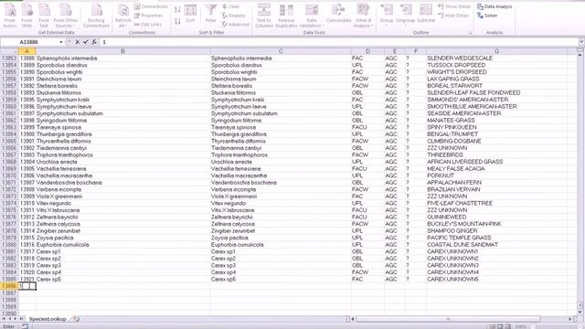The width and height of the screenshot is (585, 329).
Task: Switch to Page Layout view
Action: pos(500,326)
